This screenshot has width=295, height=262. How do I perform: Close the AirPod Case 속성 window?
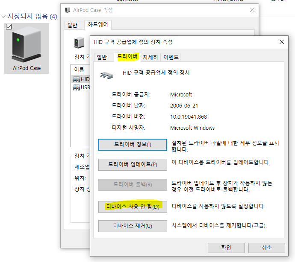(x=252, y=10)
